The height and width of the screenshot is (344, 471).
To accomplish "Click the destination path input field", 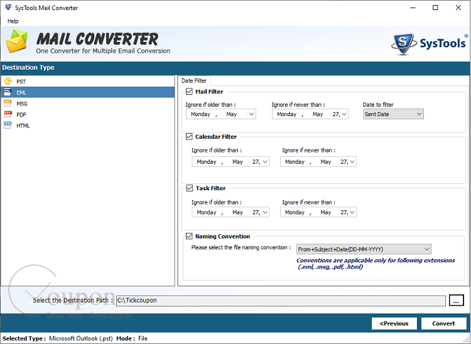I will 281,301.
